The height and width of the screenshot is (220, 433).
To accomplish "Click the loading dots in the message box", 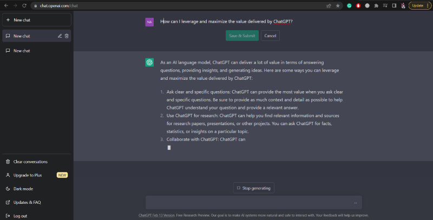I will [x=356, y=203].
